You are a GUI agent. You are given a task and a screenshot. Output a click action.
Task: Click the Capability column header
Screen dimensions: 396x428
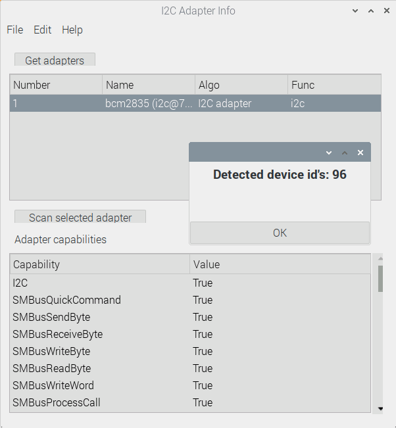99,264
